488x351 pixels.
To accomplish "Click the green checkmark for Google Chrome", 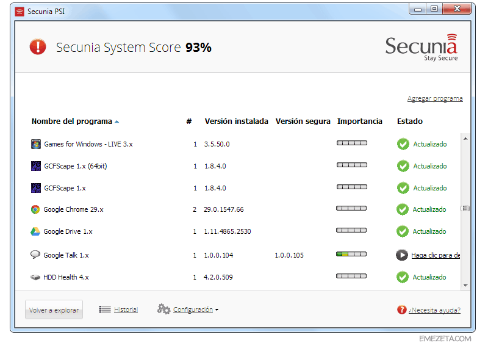I will pyautogui.click(x=403, y=209).
